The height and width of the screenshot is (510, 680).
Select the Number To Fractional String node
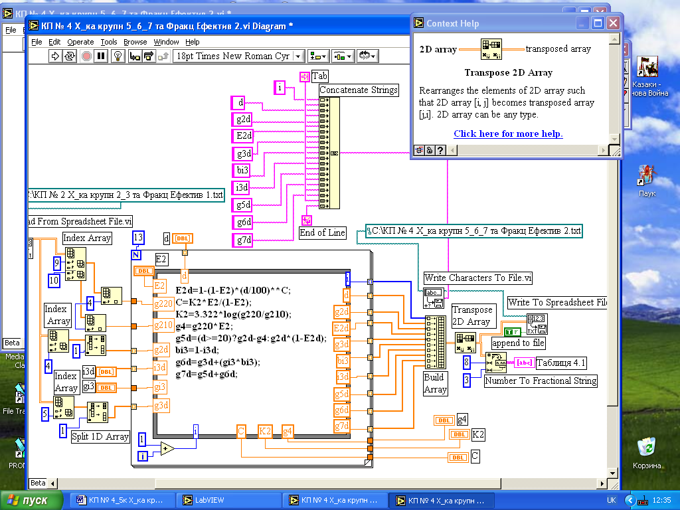[495, 363]
